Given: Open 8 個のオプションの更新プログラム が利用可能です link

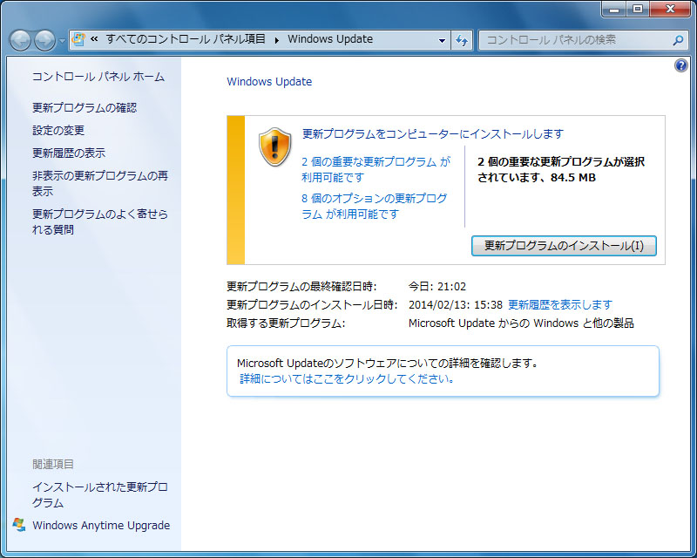Looking at the screenshot, I should 375,206.
